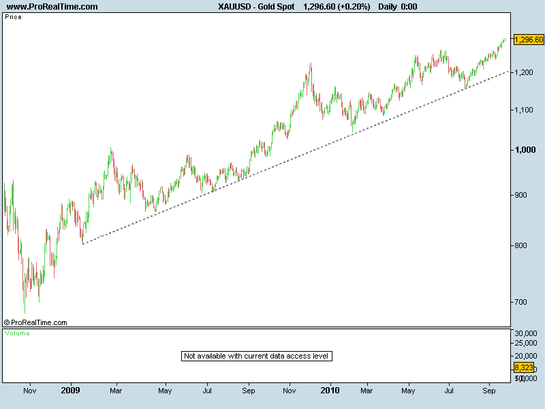The image size is (545, 409).
Task: Click the 30,000 volume axis label
Action: point(526,333)
